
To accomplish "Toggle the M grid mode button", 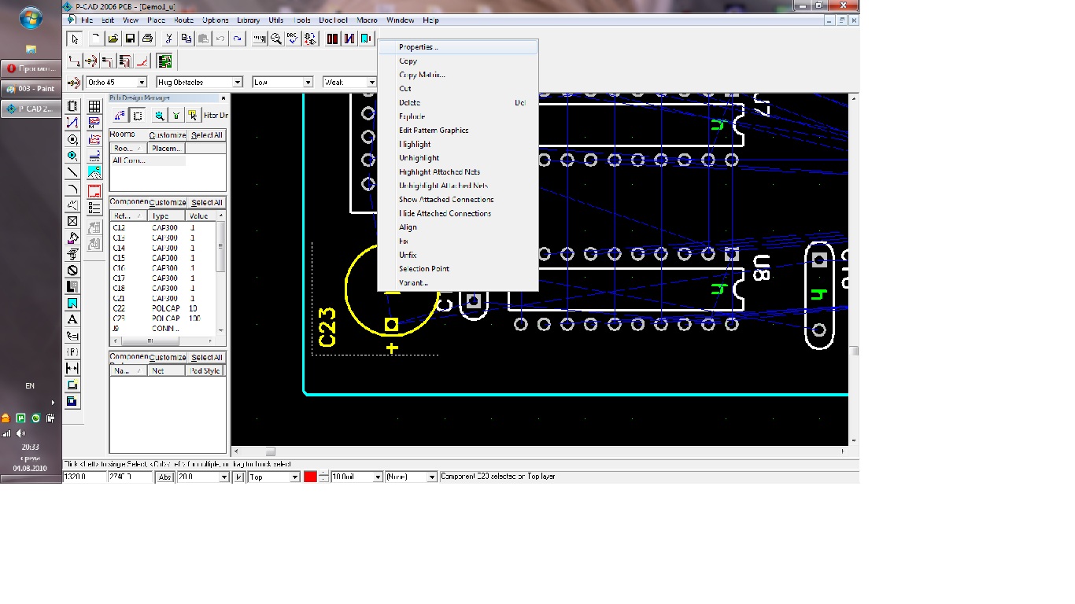I will click(239, 477).
